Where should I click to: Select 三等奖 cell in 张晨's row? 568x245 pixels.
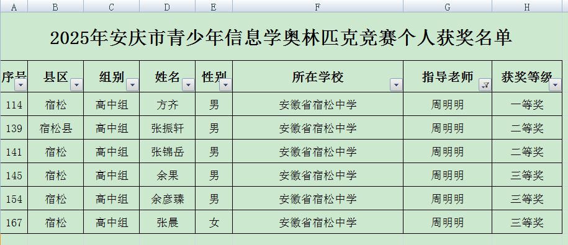pos(527,222)
